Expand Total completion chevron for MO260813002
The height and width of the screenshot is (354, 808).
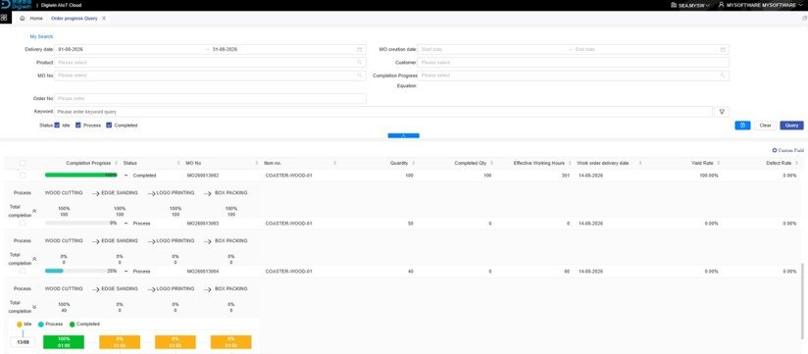pyautogui.click(x=34, y=211)
